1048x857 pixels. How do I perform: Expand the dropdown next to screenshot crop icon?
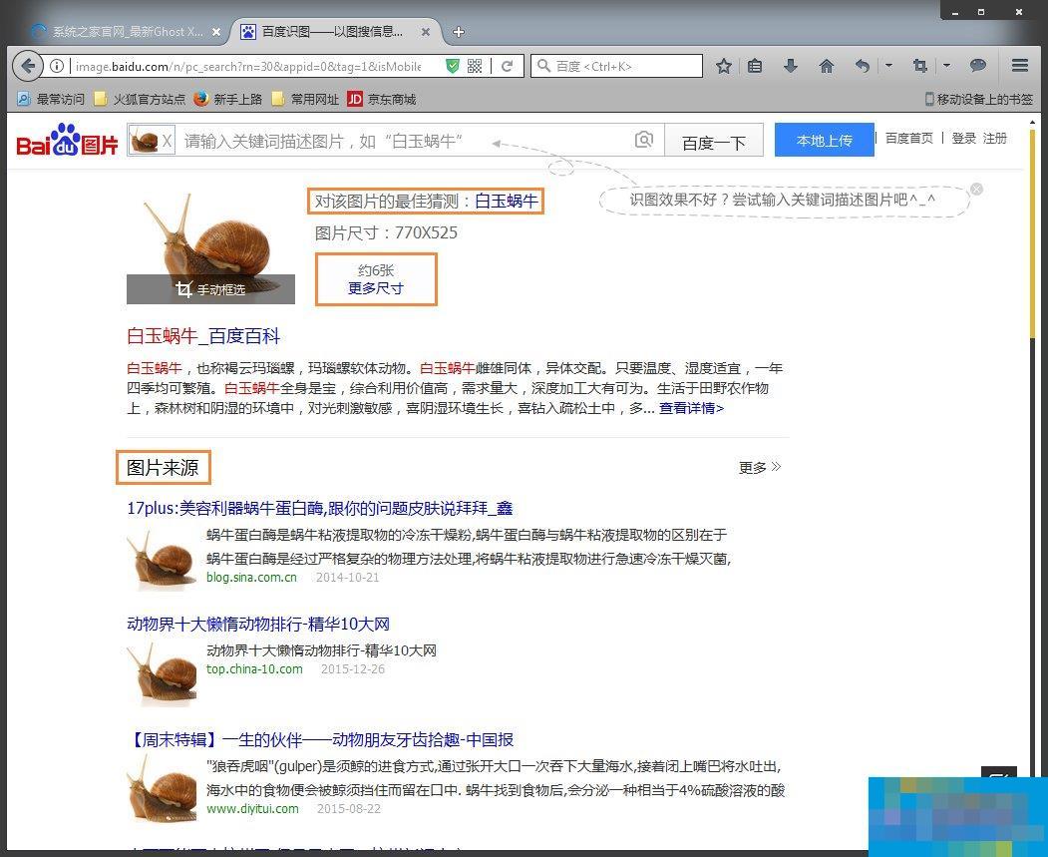click(x=946, y=66)
